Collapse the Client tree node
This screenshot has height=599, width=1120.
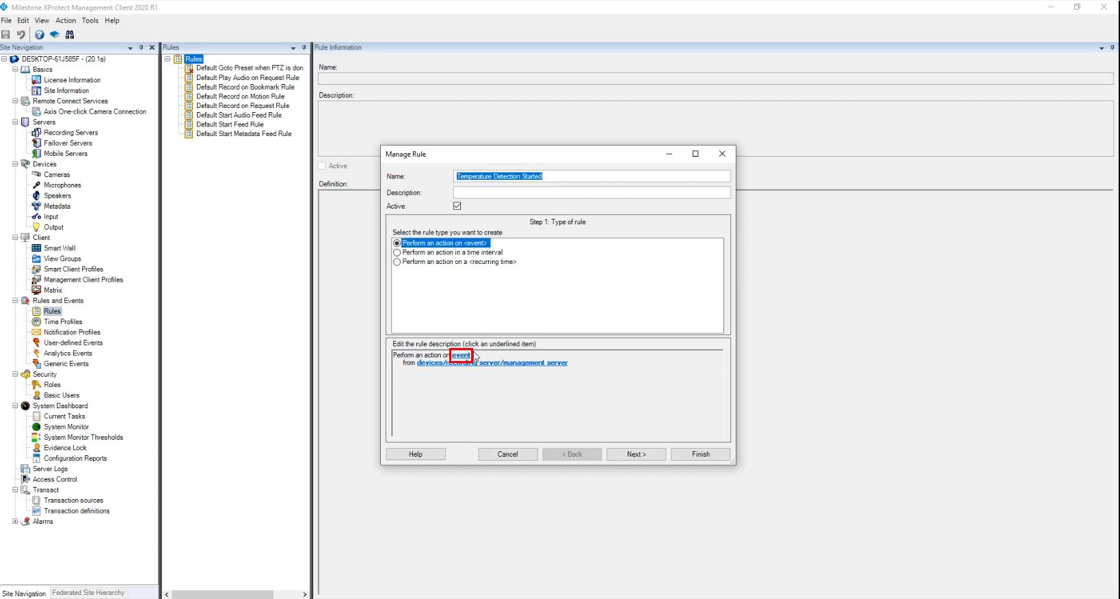coord(15,238)
